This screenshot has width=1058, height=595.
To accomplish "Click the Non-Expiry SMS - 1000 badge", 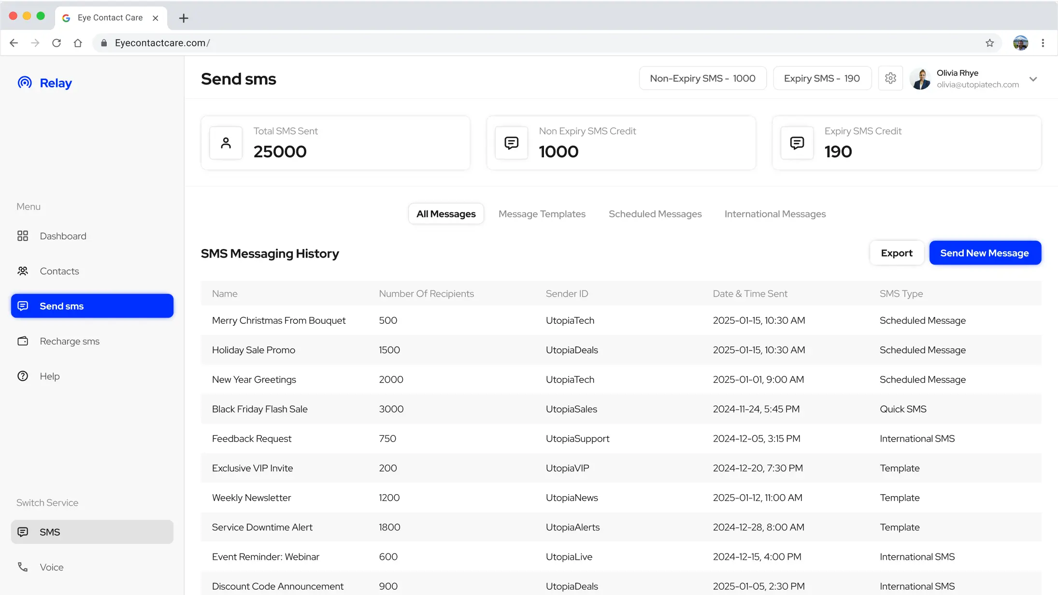I will [702, 78].
